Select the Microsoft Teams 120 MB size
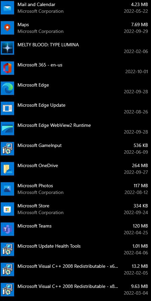 (x=140, y=226)
